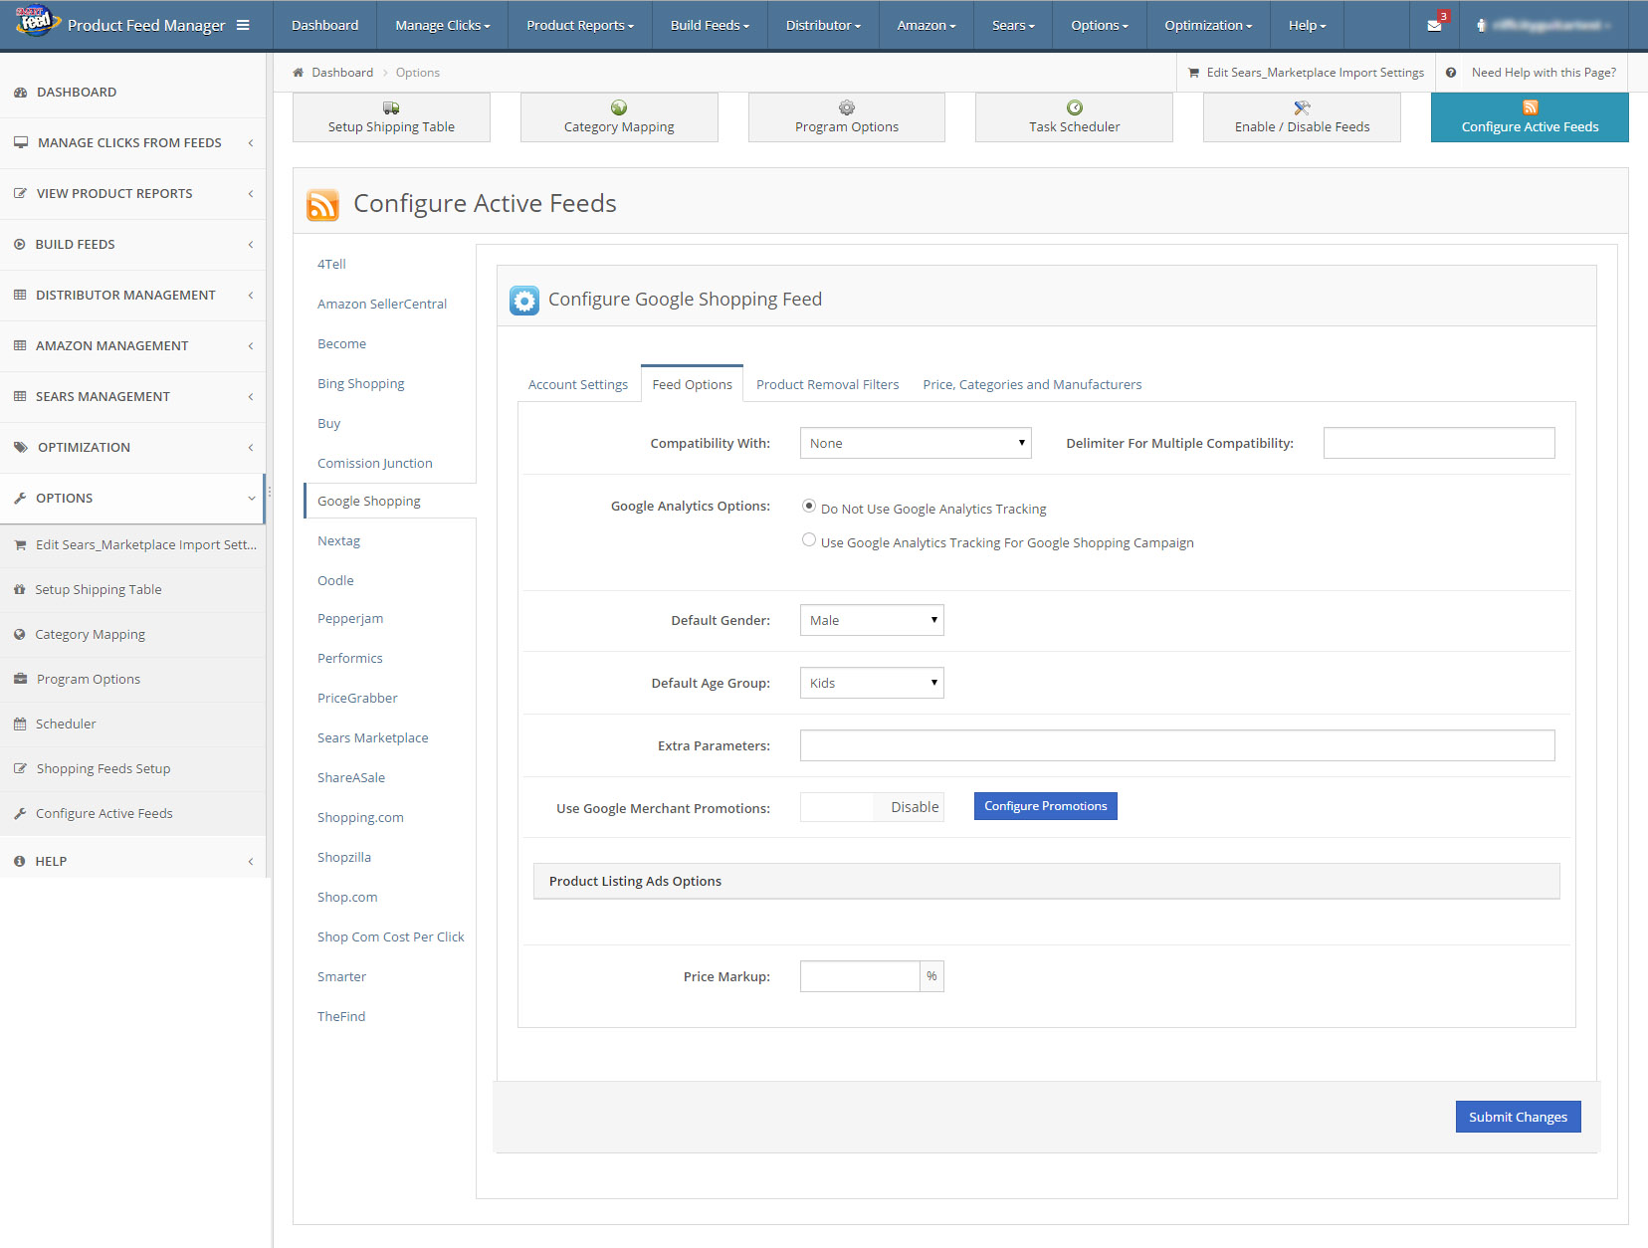Toggle the Use Google Merchant Promotions switch
This screenshot has height=1248, width=1648.
872,807
